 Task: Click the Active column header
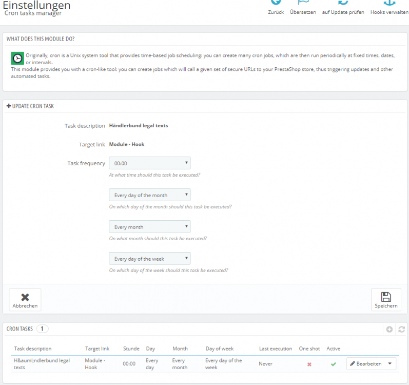(x=334, y=349)
